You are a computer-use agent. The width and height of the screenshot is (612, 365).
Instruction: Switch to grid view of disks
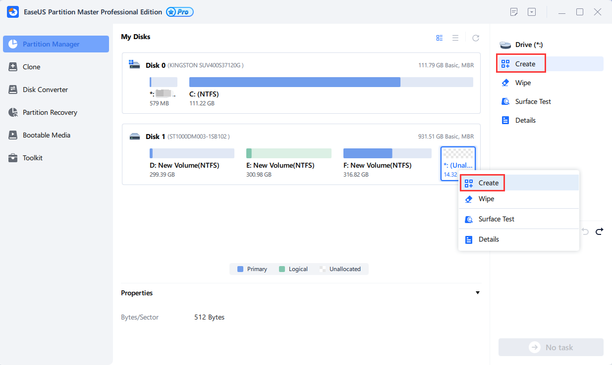point(440,38)
